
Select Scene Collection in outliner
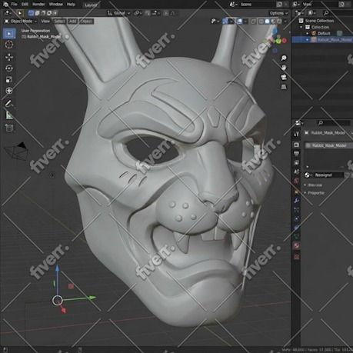coord(319,21)
